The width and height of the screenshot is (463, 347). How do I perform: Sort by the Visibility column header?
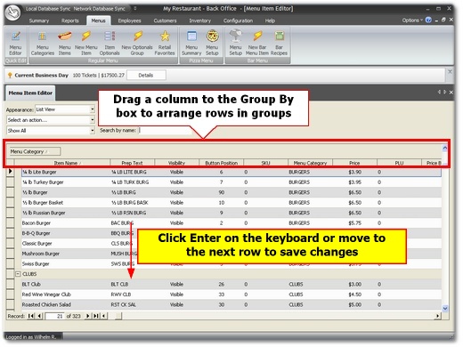coord(176,163)
